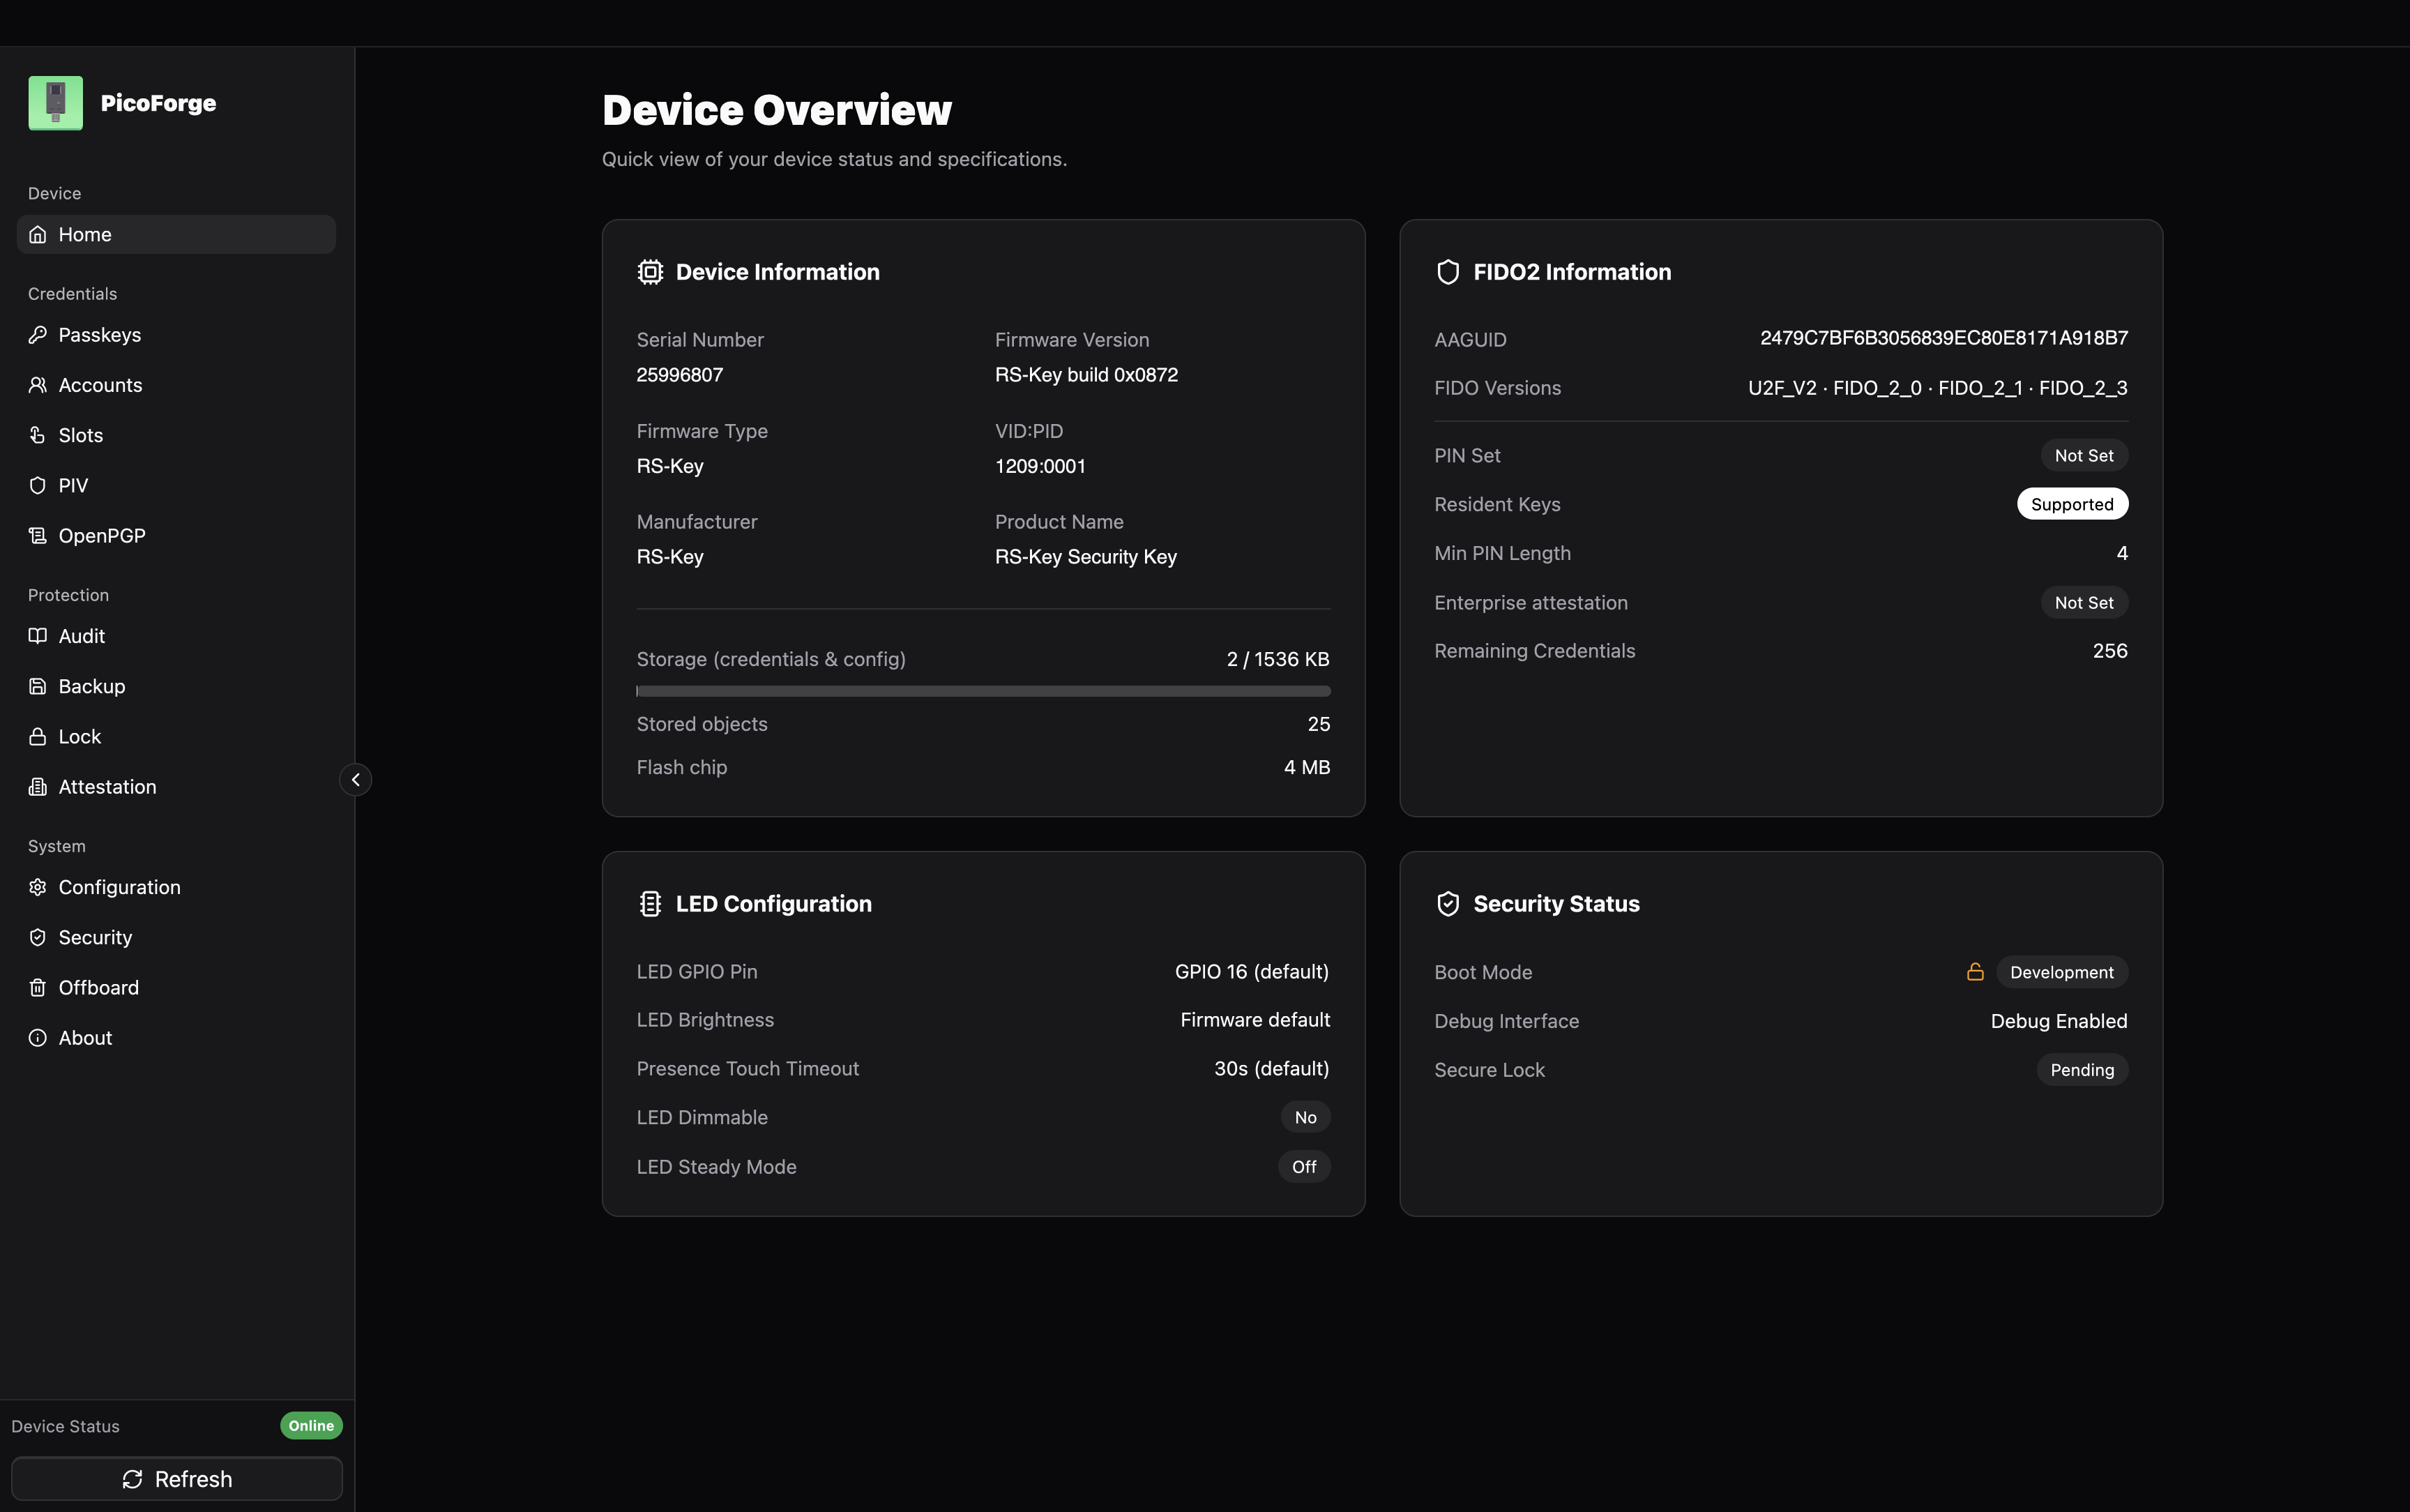Click the 'Debug Enabled' value

2059,1021
